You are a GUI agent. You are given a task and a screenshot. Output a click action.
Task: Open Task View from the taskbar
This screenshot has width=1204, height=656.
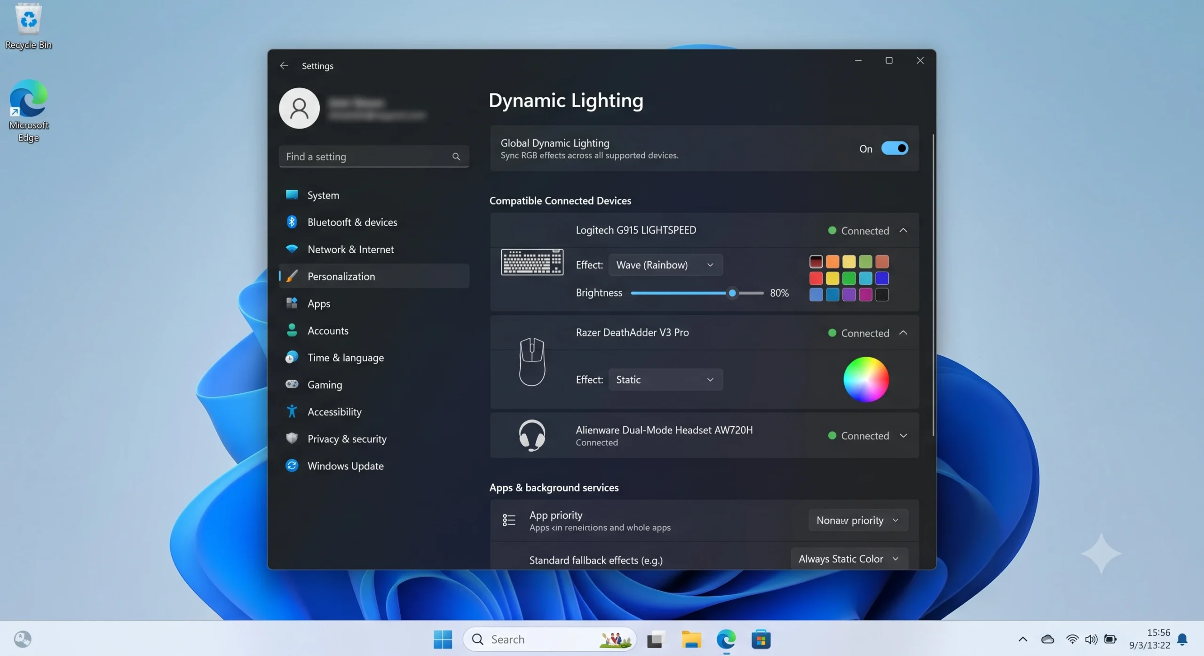656,639
